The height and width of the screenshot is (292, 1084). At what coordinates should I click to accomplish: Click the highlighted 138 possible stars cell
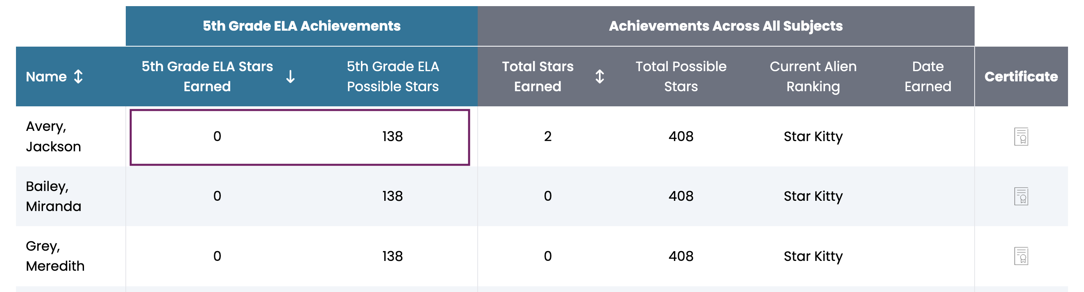pos(392,137)
